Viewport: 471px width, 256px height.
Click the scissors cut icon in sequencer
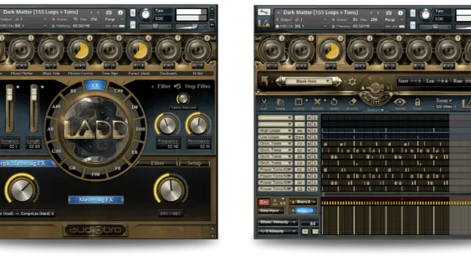tap(263, 102)
